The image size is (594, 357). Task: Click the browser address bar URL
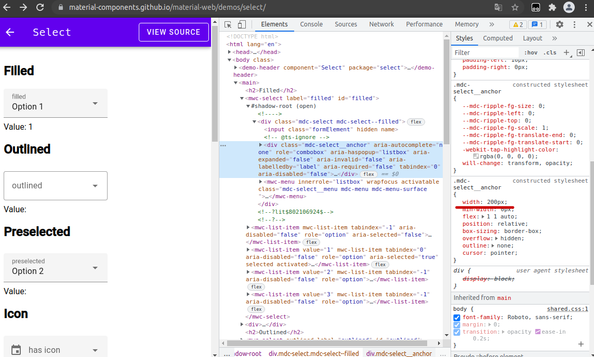point(167,7)
